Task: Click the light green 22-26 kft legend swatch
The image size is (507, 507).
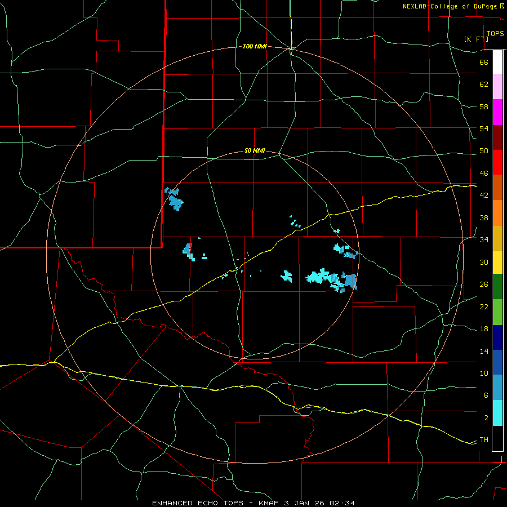Action: pos(497,312)
